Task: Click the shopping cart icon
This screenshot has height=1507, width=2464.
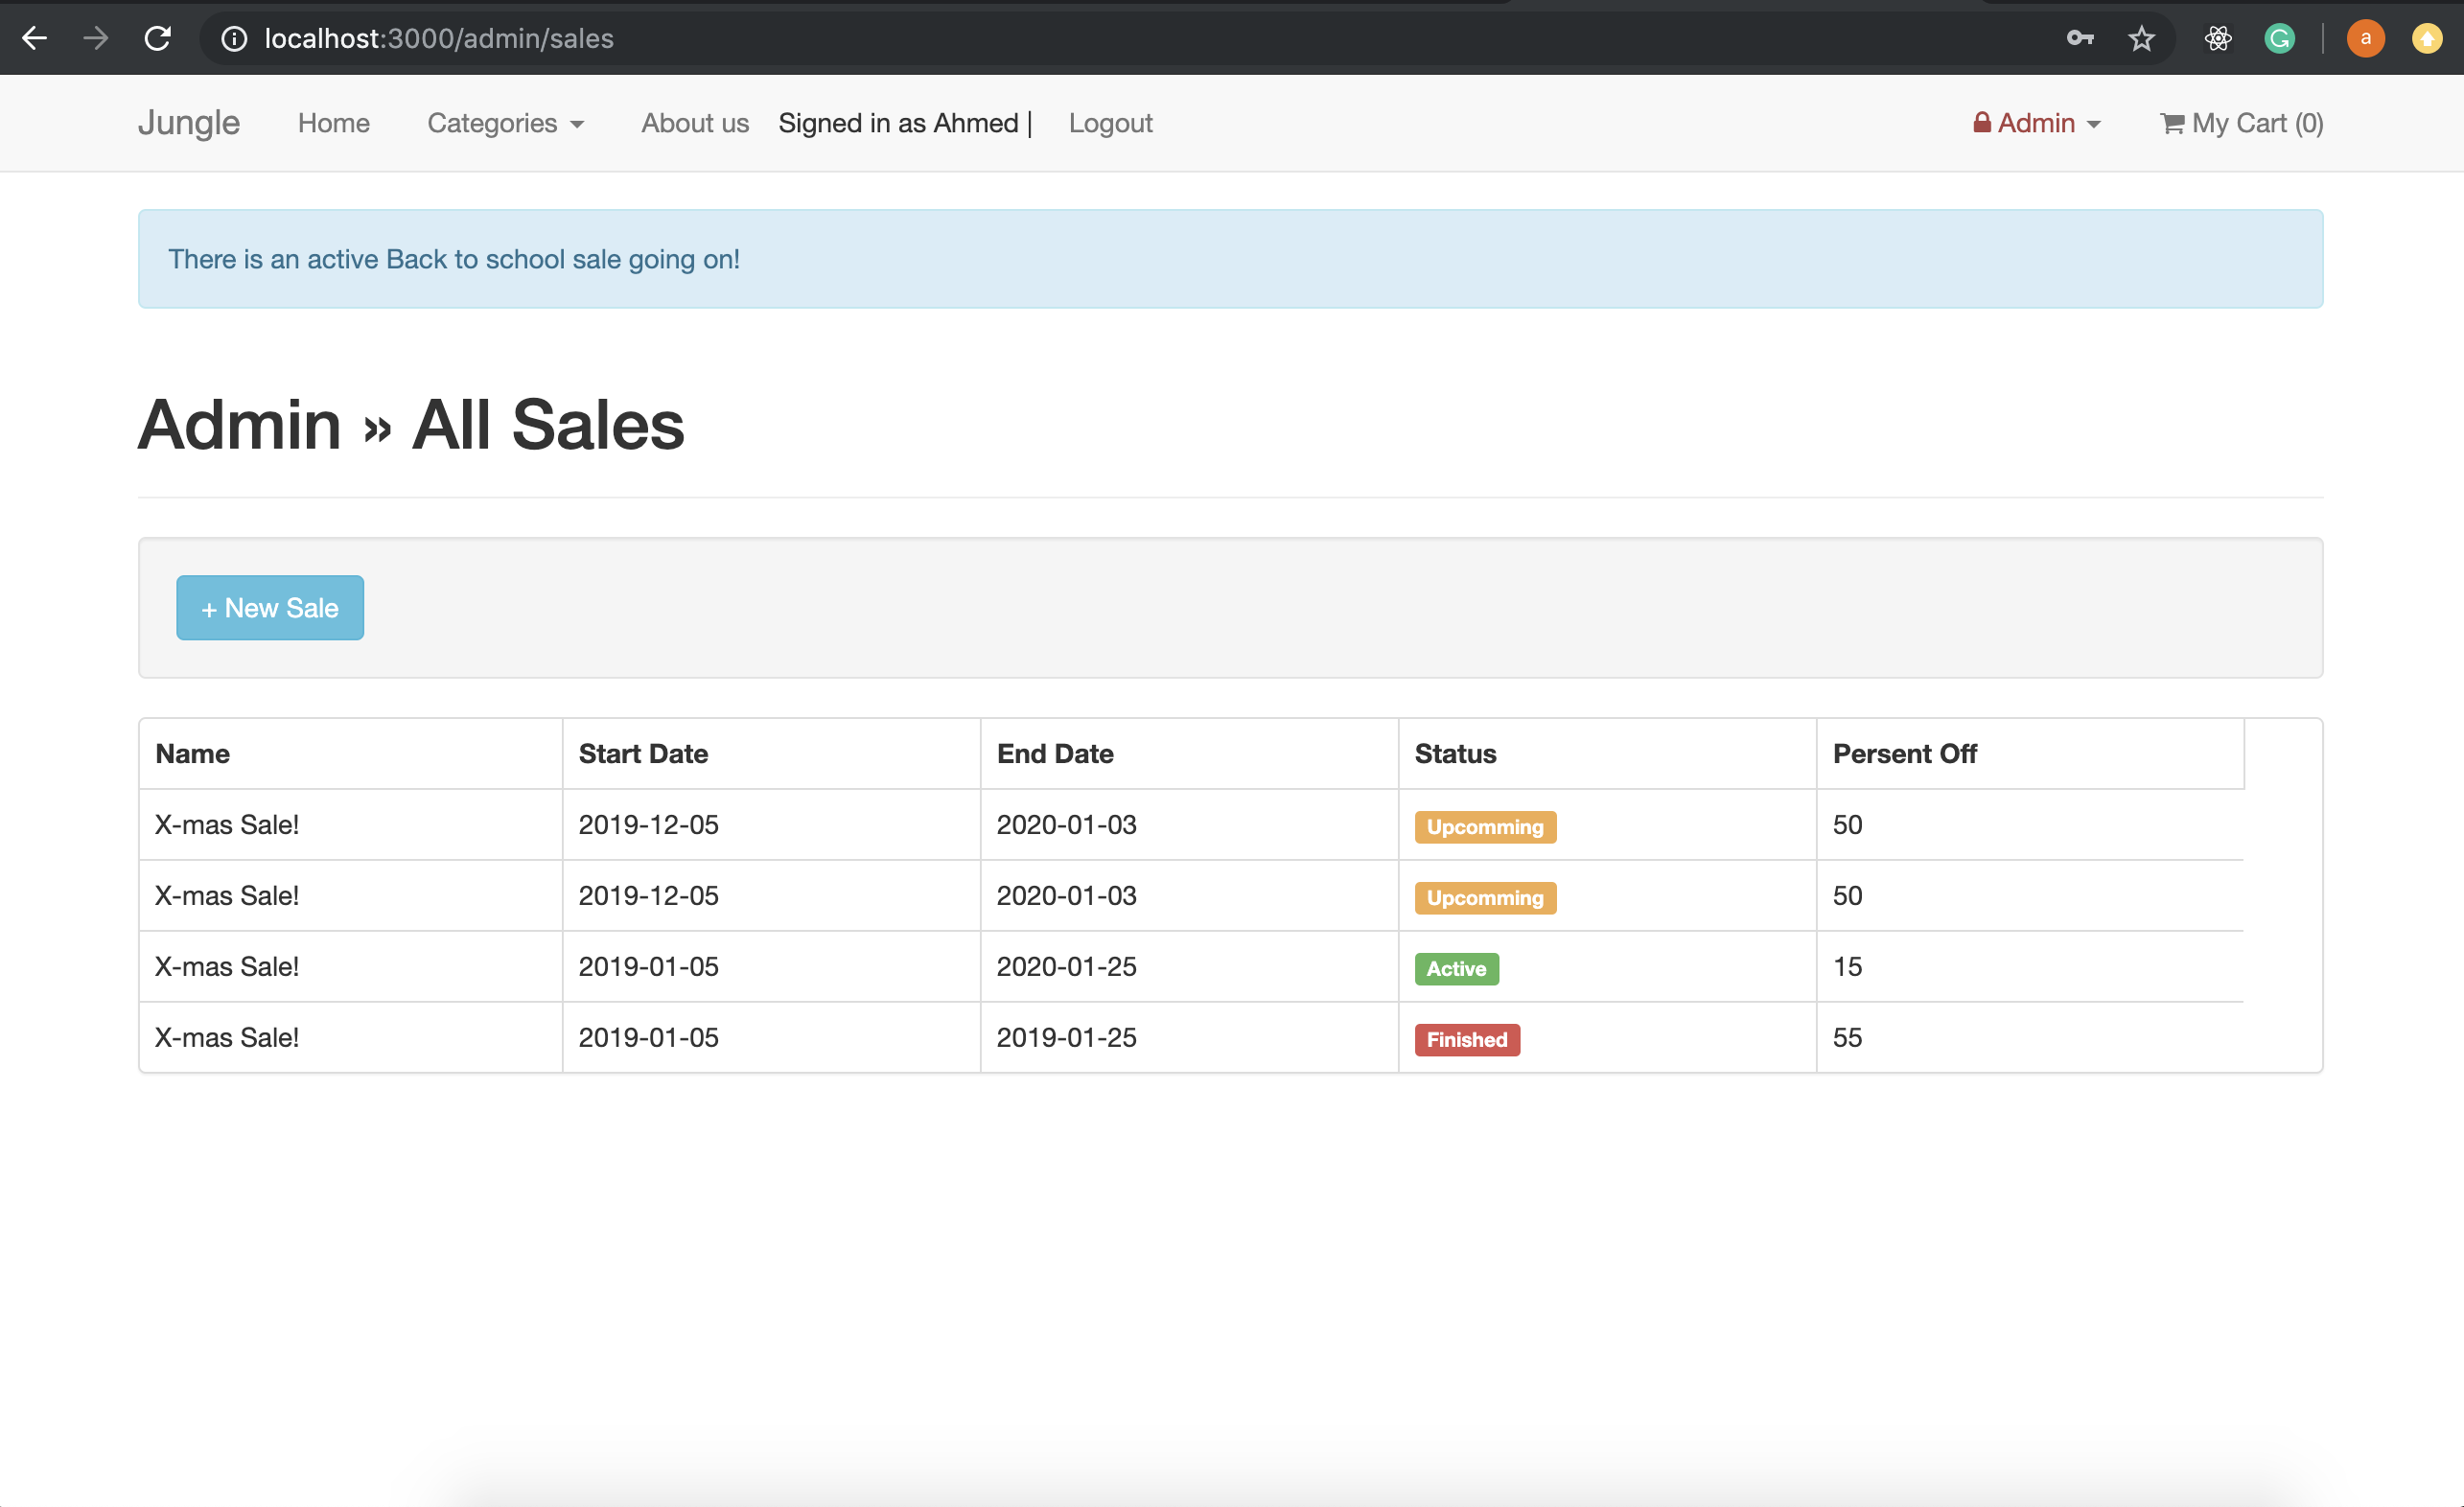Action: tap(2172, 124)
